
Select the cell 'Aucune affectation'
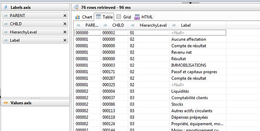(198, 39)
